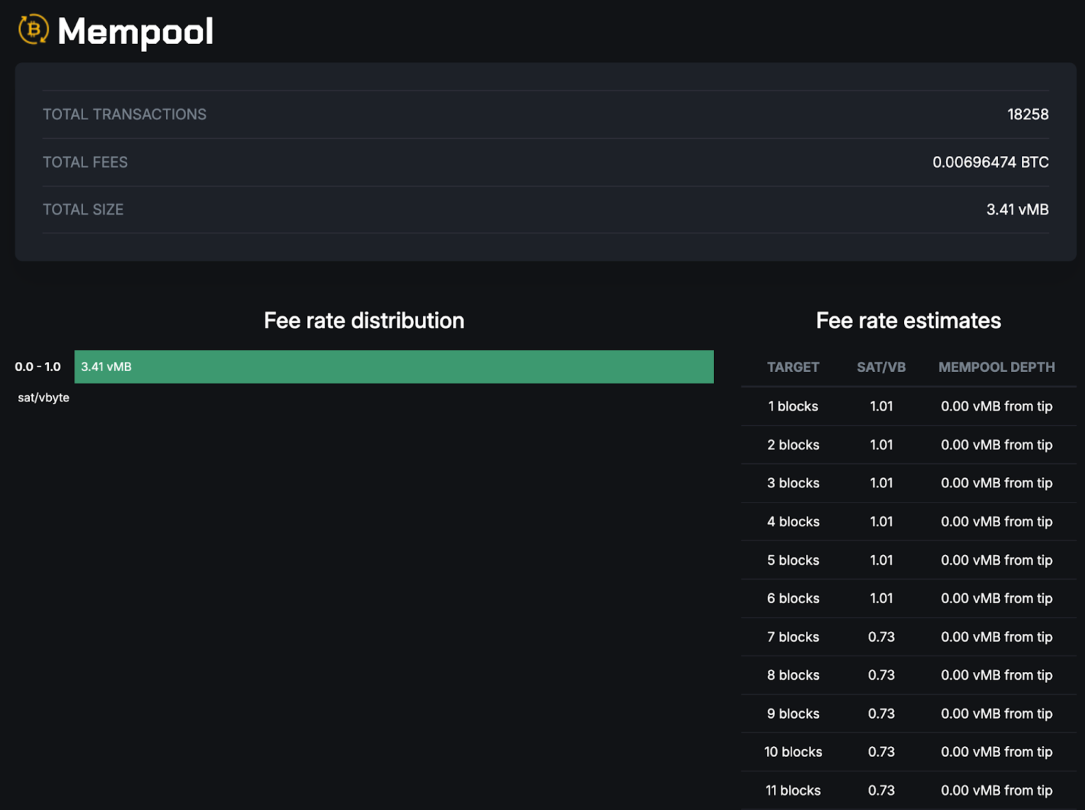Click the Fee rate distribution heading
1085x810 pixels.
click(x=364, y=321)
